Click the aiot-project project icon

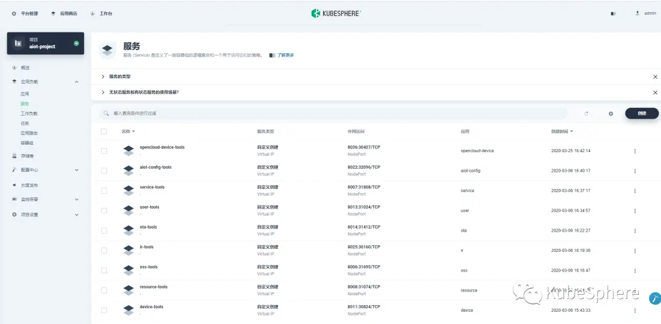[18, 43]
